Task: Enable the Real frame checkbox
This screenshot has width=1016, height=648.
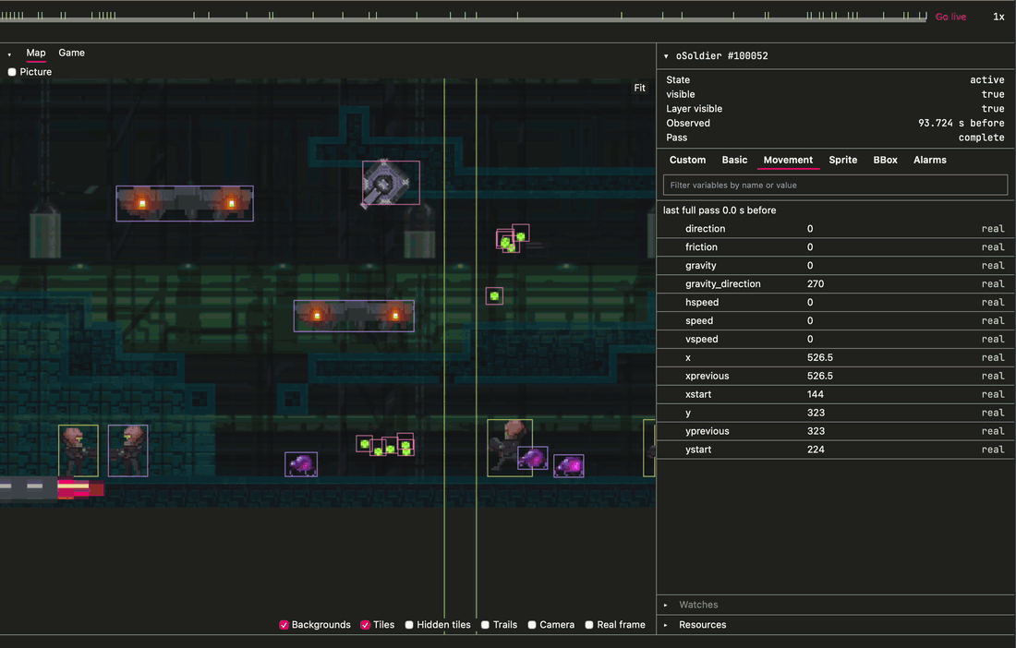Action: (x=589, y=625)
